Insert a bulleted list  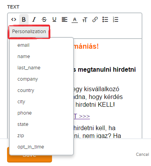105,19
